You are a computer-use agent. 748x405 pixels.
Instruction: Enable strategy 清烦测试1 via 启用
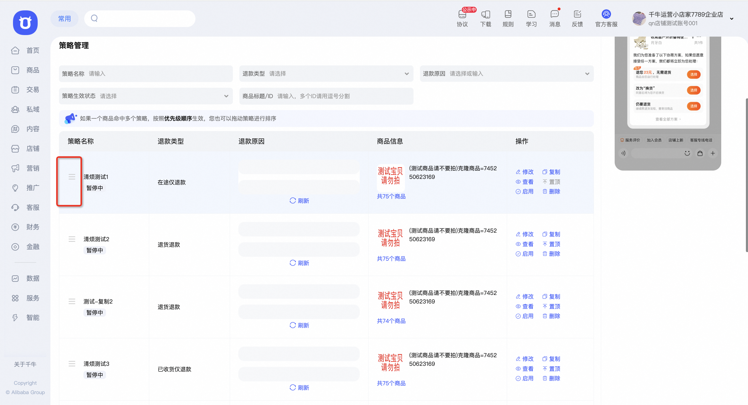(528, 192)
